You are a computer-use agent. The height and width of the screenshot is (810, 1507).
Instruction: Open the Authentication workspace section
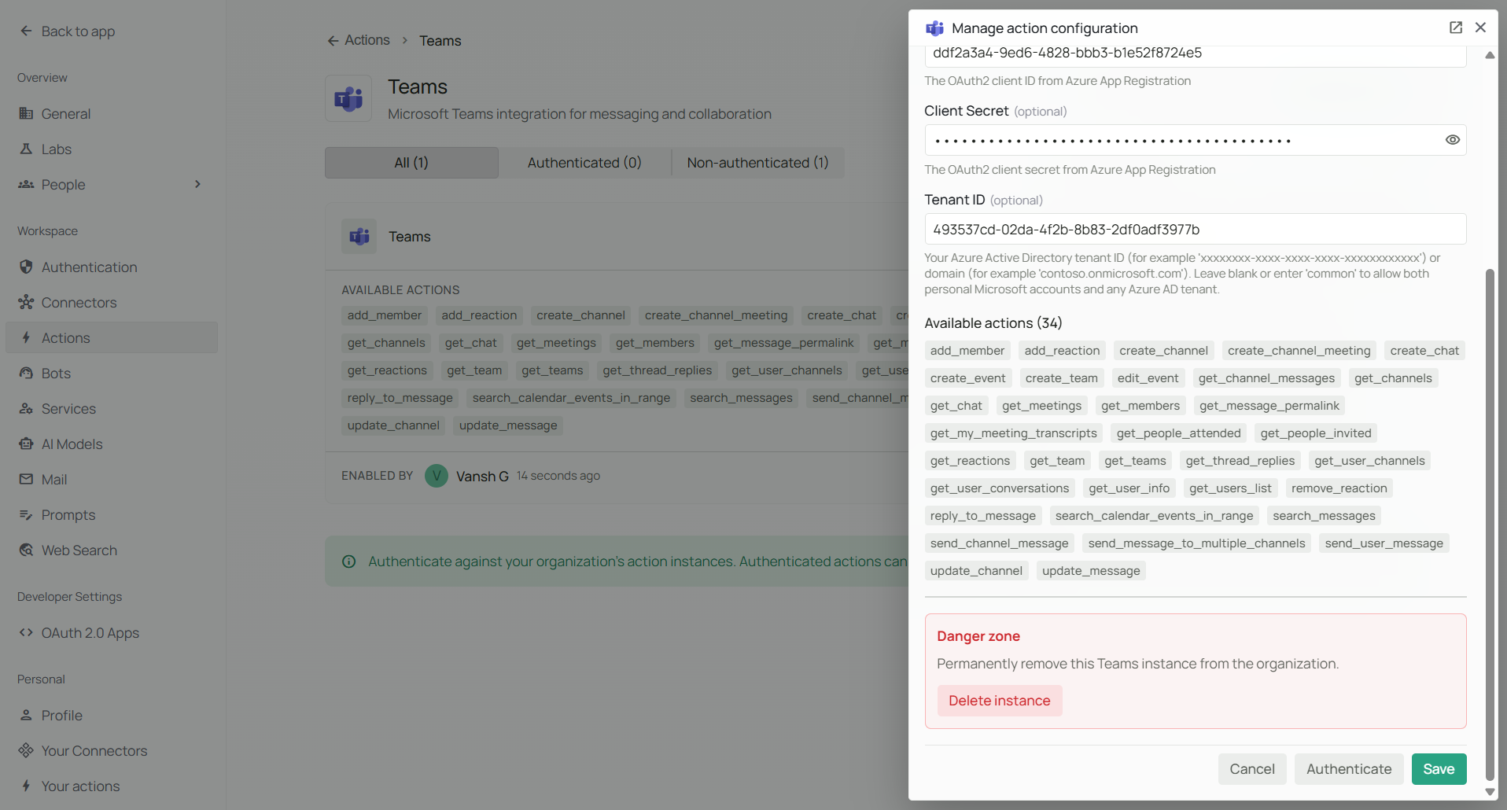(89, 267)
